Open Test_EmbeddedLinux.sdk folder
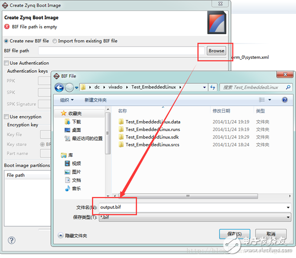This screenshot has width=296, height=258. click(x=152, y=137)
